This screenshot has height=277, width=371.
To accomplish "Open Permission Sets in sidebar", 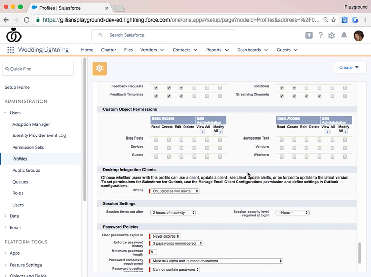I will [28, 147].
